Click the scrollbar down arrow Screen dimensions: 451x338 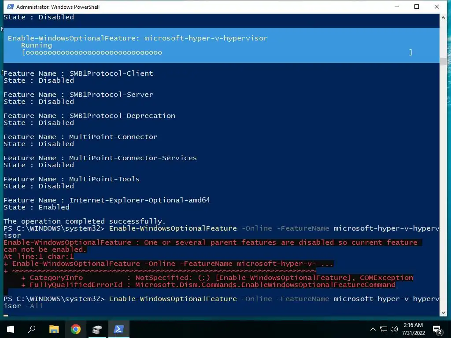pyautogui.click(x=443, y=313)
